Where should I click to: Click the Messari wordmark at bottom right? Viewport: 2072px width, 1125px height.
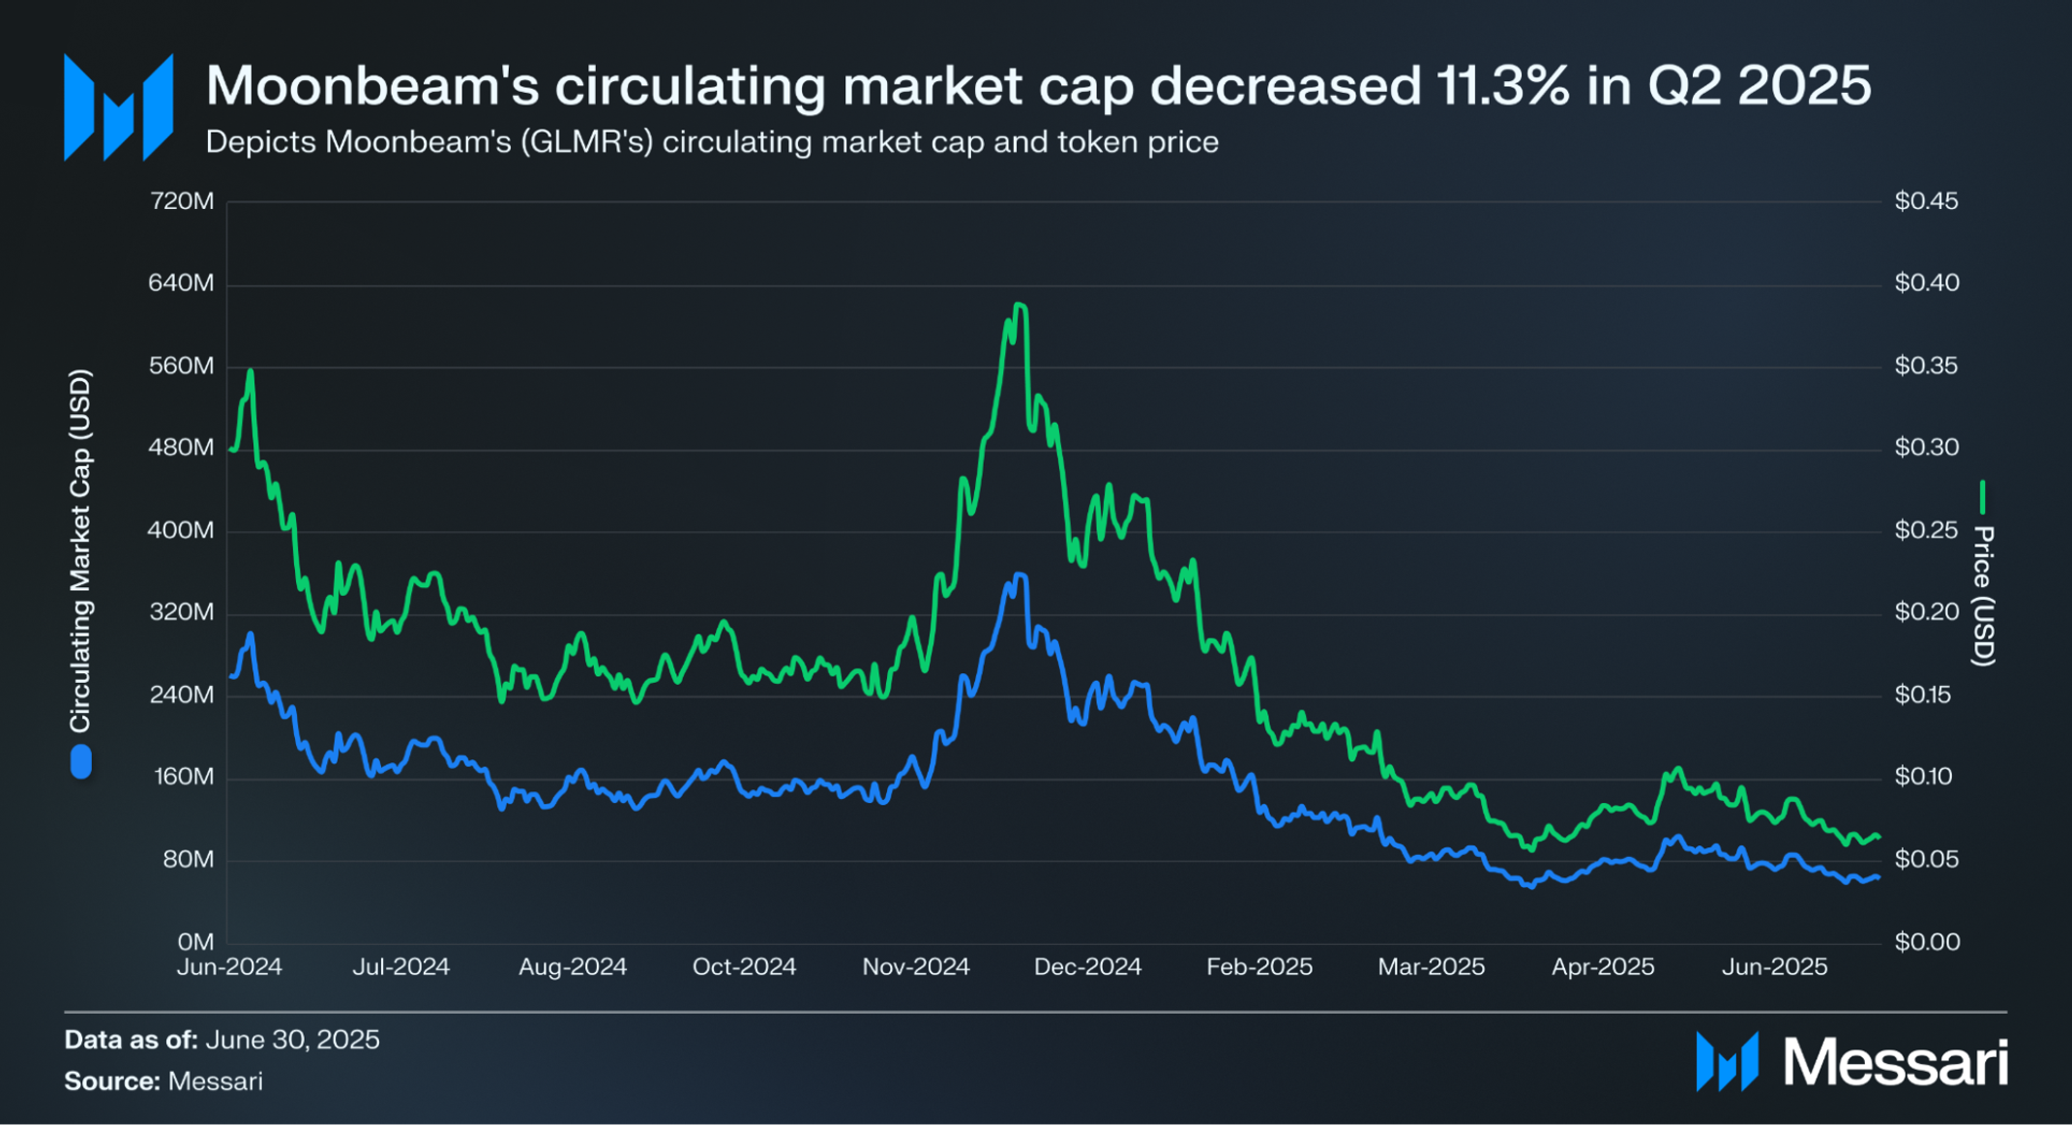[x=1896, y=1062]
